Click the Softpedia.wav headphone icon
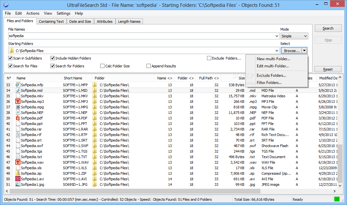Viewport: 347px width, 205px height. coord(18,162)
